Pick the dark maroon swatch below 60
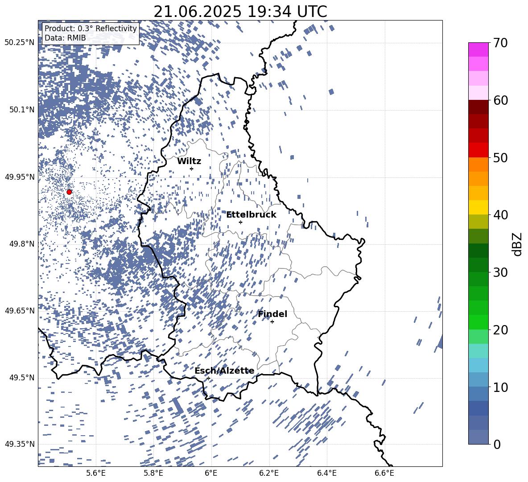Screen dimensions: 528x482 point(478,107)
